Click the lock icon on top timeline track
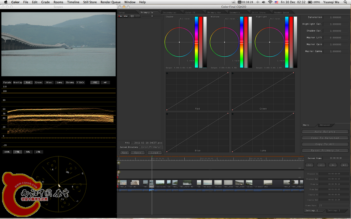The width and height of the screenshot is (351, 219). (119, 163)
